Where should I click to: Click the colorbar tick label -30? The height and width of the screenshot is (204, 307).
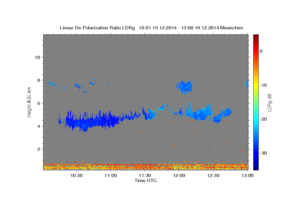point(263,153)
